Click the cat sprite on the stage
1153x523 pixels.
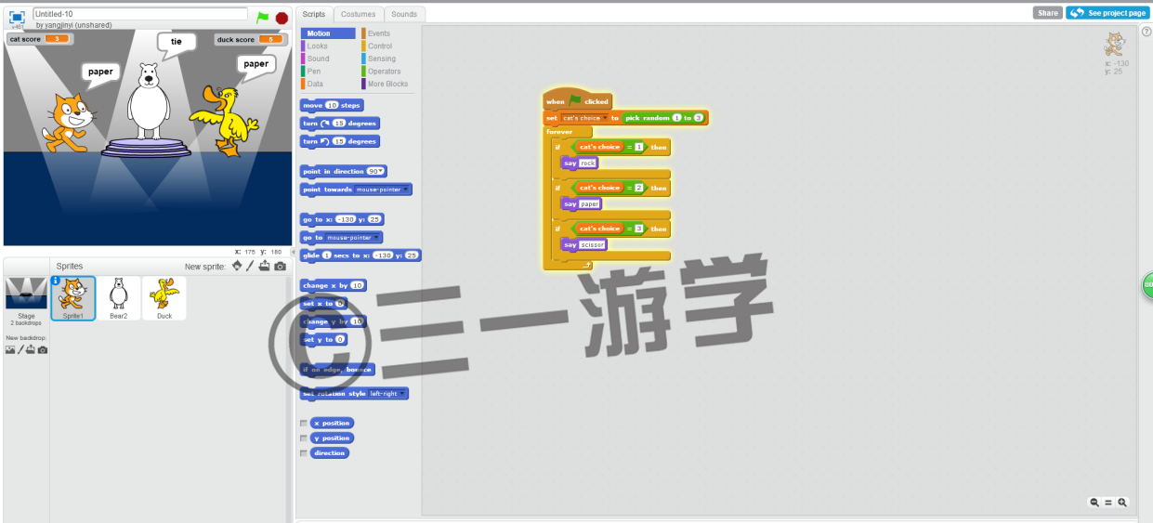click(x=71, y=122)
